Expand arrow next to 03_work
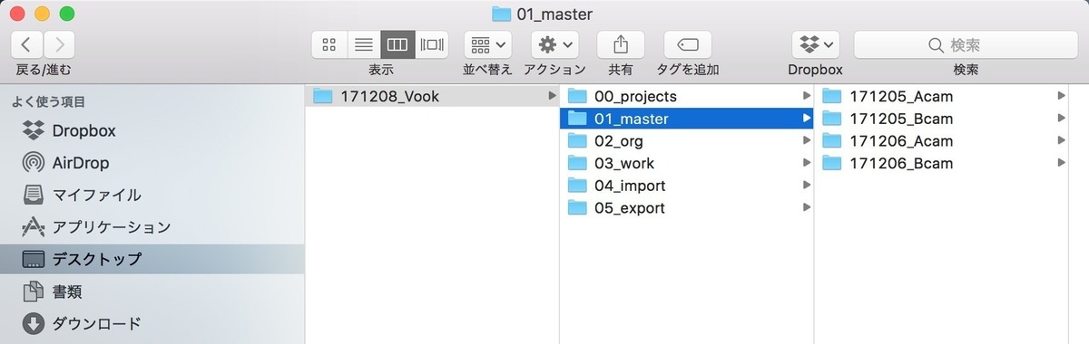The image size is (1089, 344). [807, 163]
